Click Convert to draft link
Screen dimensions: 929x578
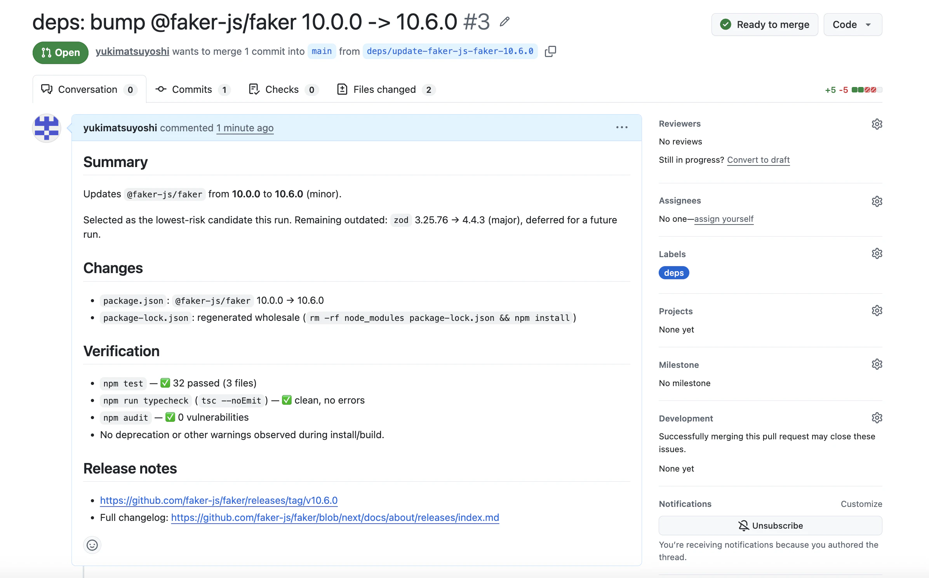click(x=759, y=160)
